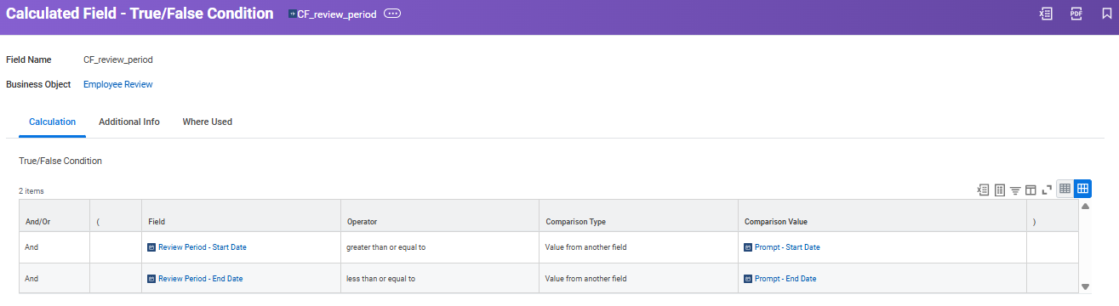Open grid worksheet view icon
The height and width of the screenshot is (306, 1119).
(1000, 190)
